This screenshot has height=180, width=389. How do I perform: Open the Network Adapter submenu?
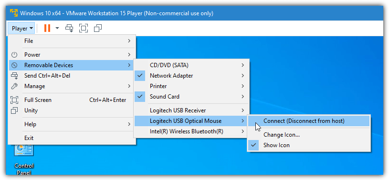[191, 76]
